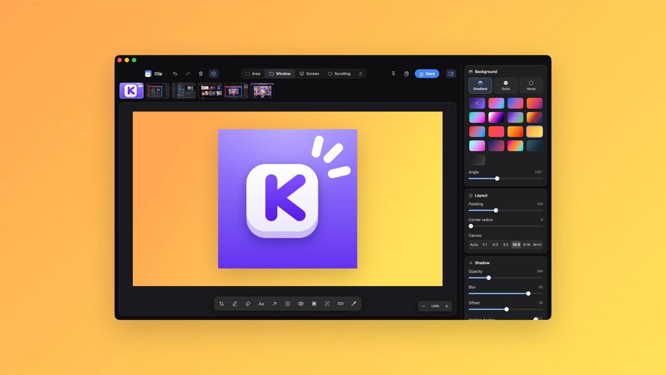Viewport: 666px width, 375px height.
Task: Click the Layout section header icon
Action: [x=471, y=195]
